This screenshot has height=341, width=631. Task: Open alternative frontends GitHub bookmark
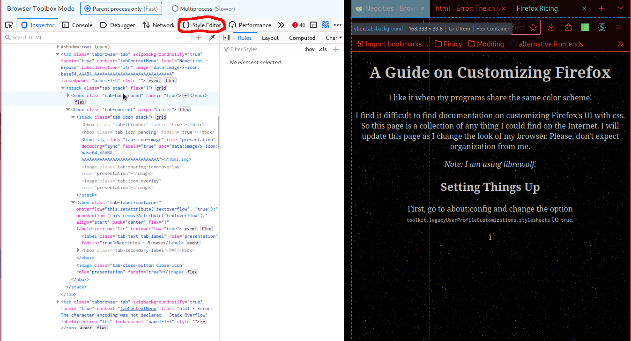pyautogui.click(x=546, y=44)
